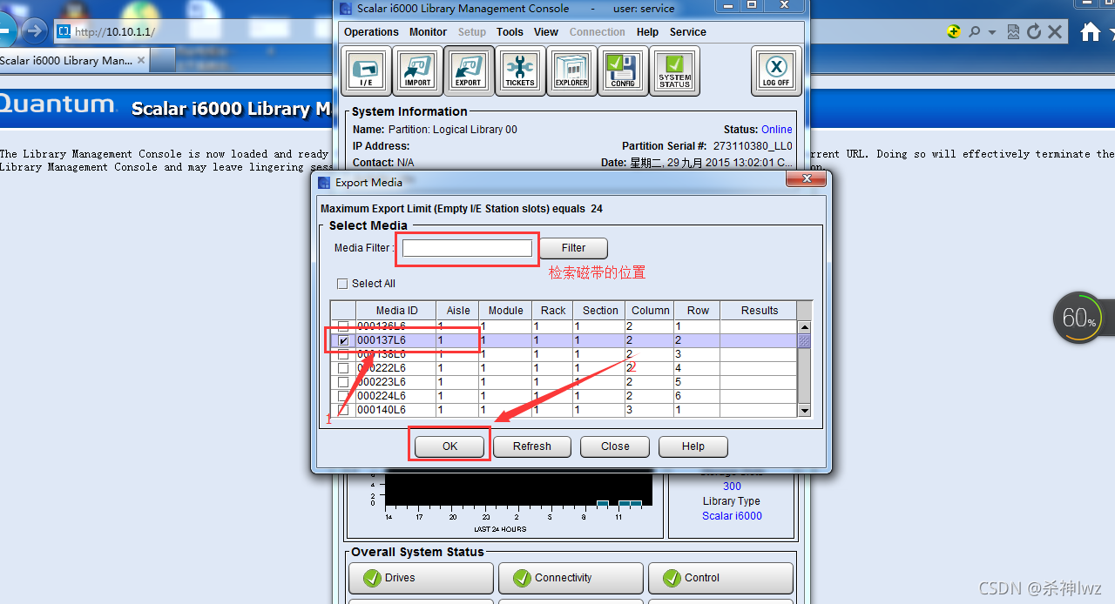Viewport: 1115px width, 604px height.
Task: Open the CONFIG toolbar icon
Action: [623, 70]
